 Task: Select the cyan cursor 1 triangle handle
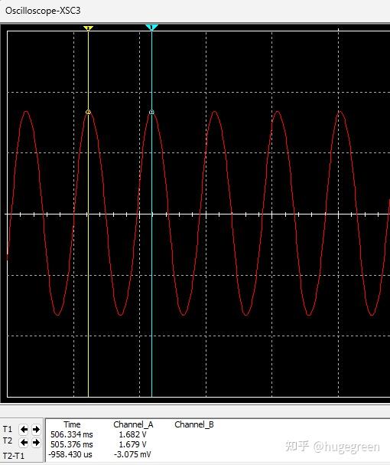pos(151,28)
